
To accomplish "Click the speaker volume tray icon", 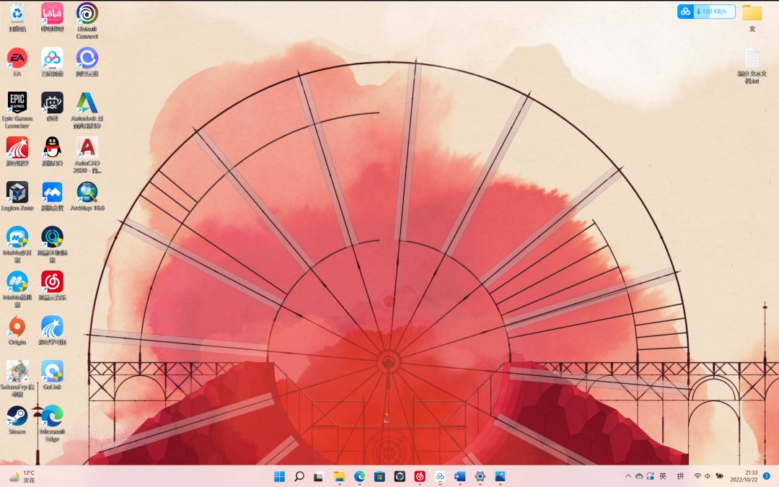I will [x=708, y=476].
